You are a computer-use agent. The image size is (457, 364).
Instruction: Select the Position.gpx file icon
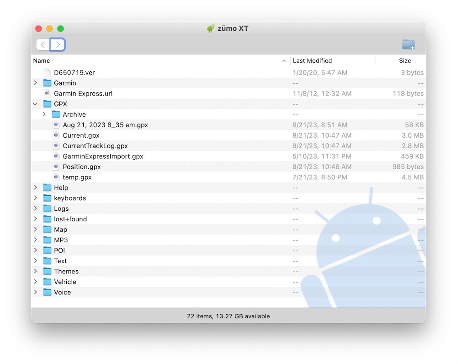(x=56, y=167)
